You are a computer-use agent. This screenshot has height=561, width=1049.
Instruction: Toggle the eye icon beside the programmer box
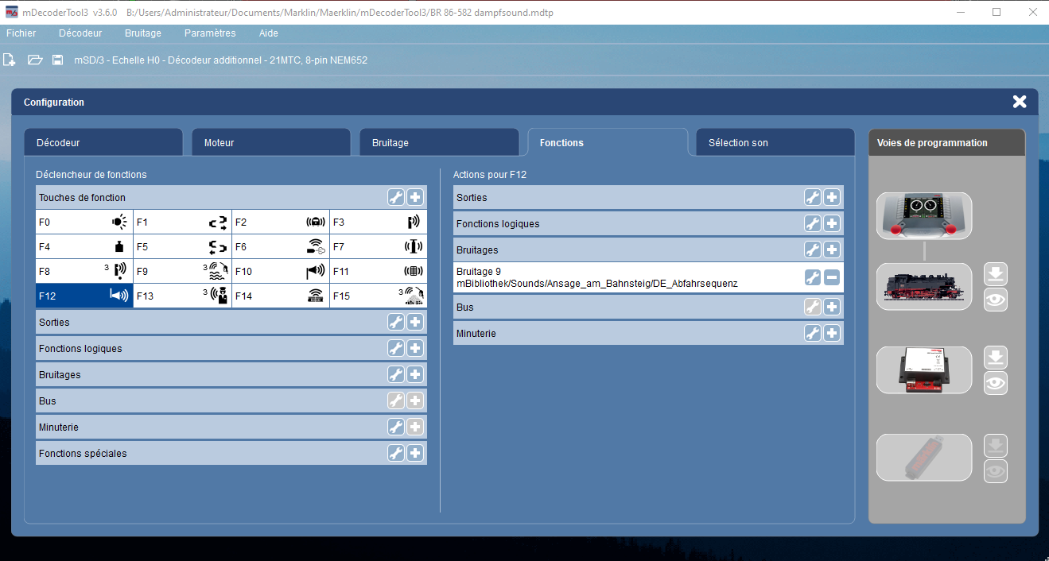[x=996, y=383]
